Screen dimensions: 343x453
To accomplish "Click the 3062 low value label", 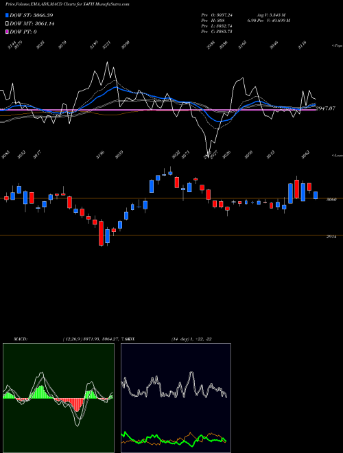I will [x=306, y=155].
